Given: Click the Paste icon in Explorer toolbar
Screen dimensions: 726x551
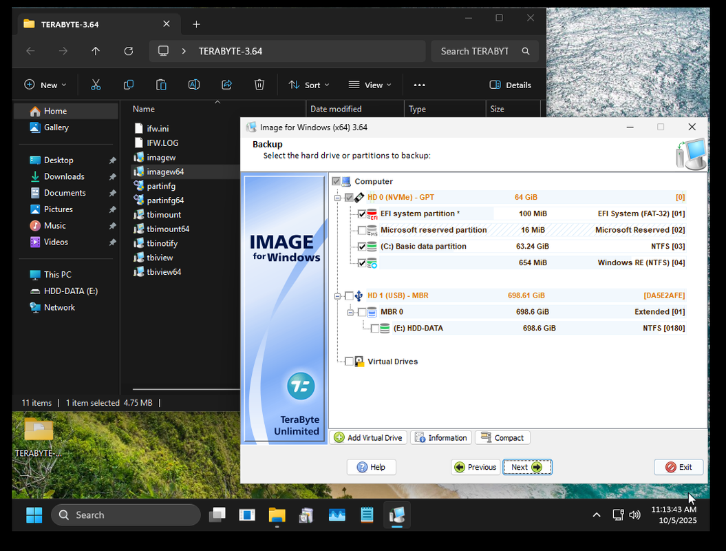Looking at the screenshot, I should [161, 85].
